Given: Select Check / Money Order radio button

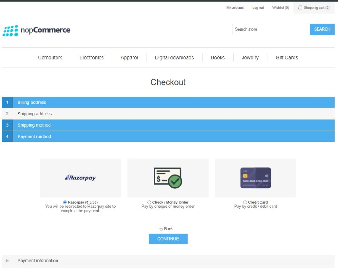Looking at the screenshot, I should tap(149, 202).
